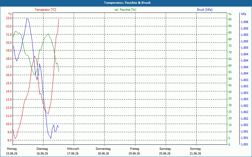Image resolution: width=252 pixels, height=157 pixels.
Task: Click the 10,0 temperature axis value
Action: tap(9, 124)
